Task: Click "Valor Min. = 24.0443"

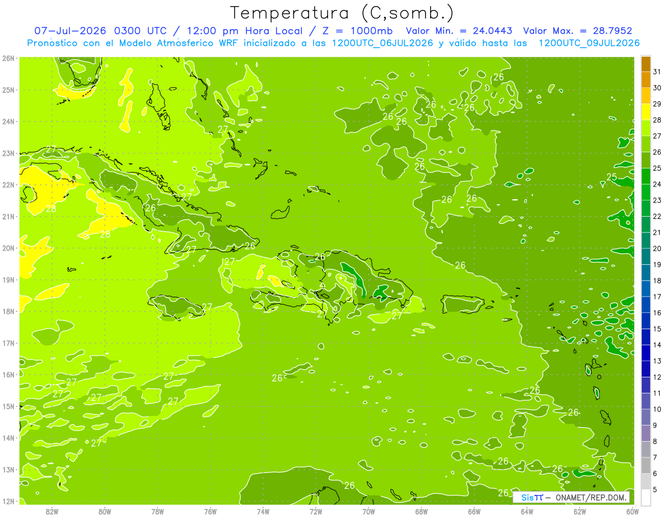Action: 460,31
